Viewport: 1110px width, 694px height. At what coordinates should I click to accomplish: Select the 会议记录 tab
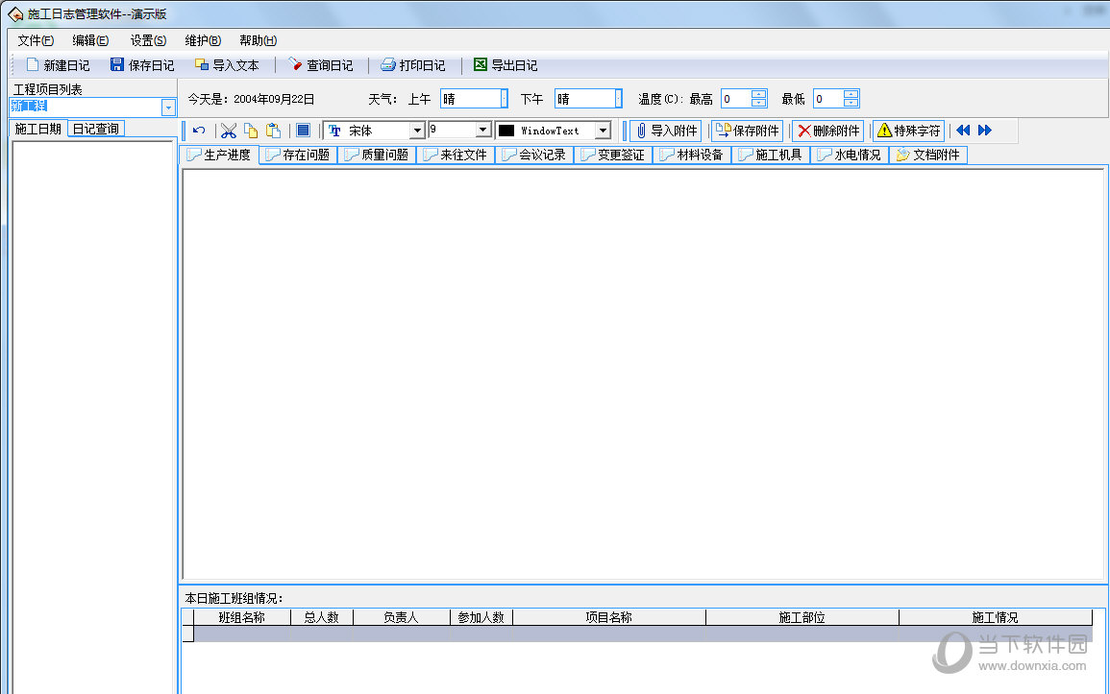[534, 155]
